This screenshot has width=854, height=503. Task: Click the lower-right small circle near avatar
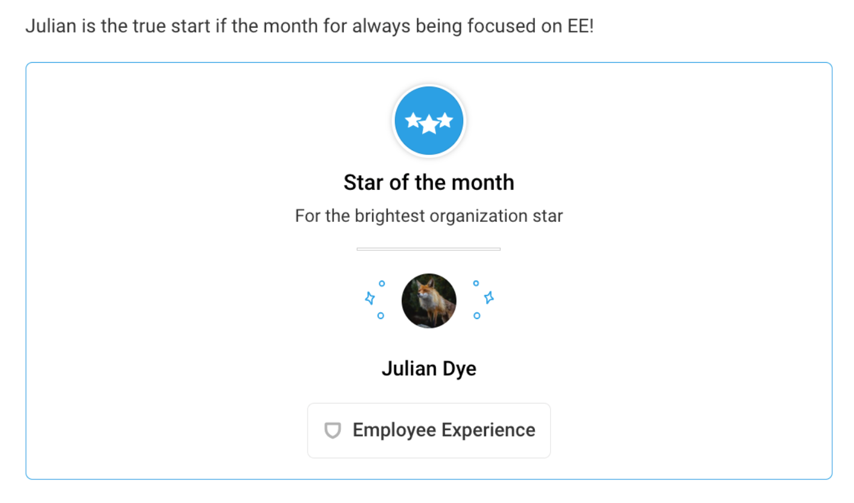477,315
